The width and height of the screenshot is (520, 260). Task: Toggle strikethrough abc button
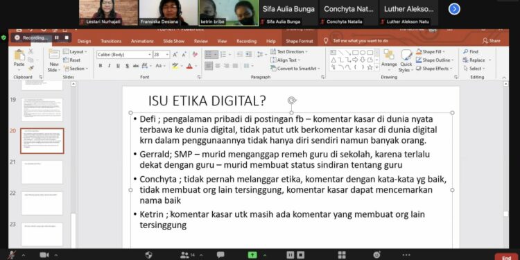tap(136, 66)
